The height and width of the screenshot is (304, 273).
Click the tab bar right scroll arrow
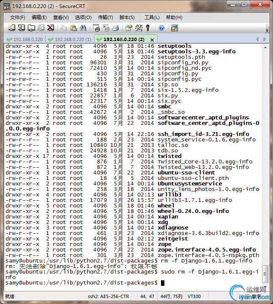[x=265, y=39]
